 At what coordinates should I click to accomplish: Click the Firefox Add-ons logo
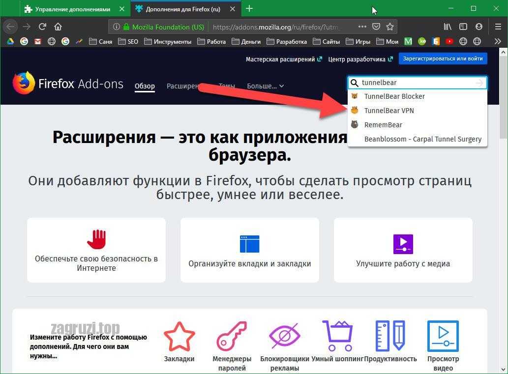click(x=68, y=83)
